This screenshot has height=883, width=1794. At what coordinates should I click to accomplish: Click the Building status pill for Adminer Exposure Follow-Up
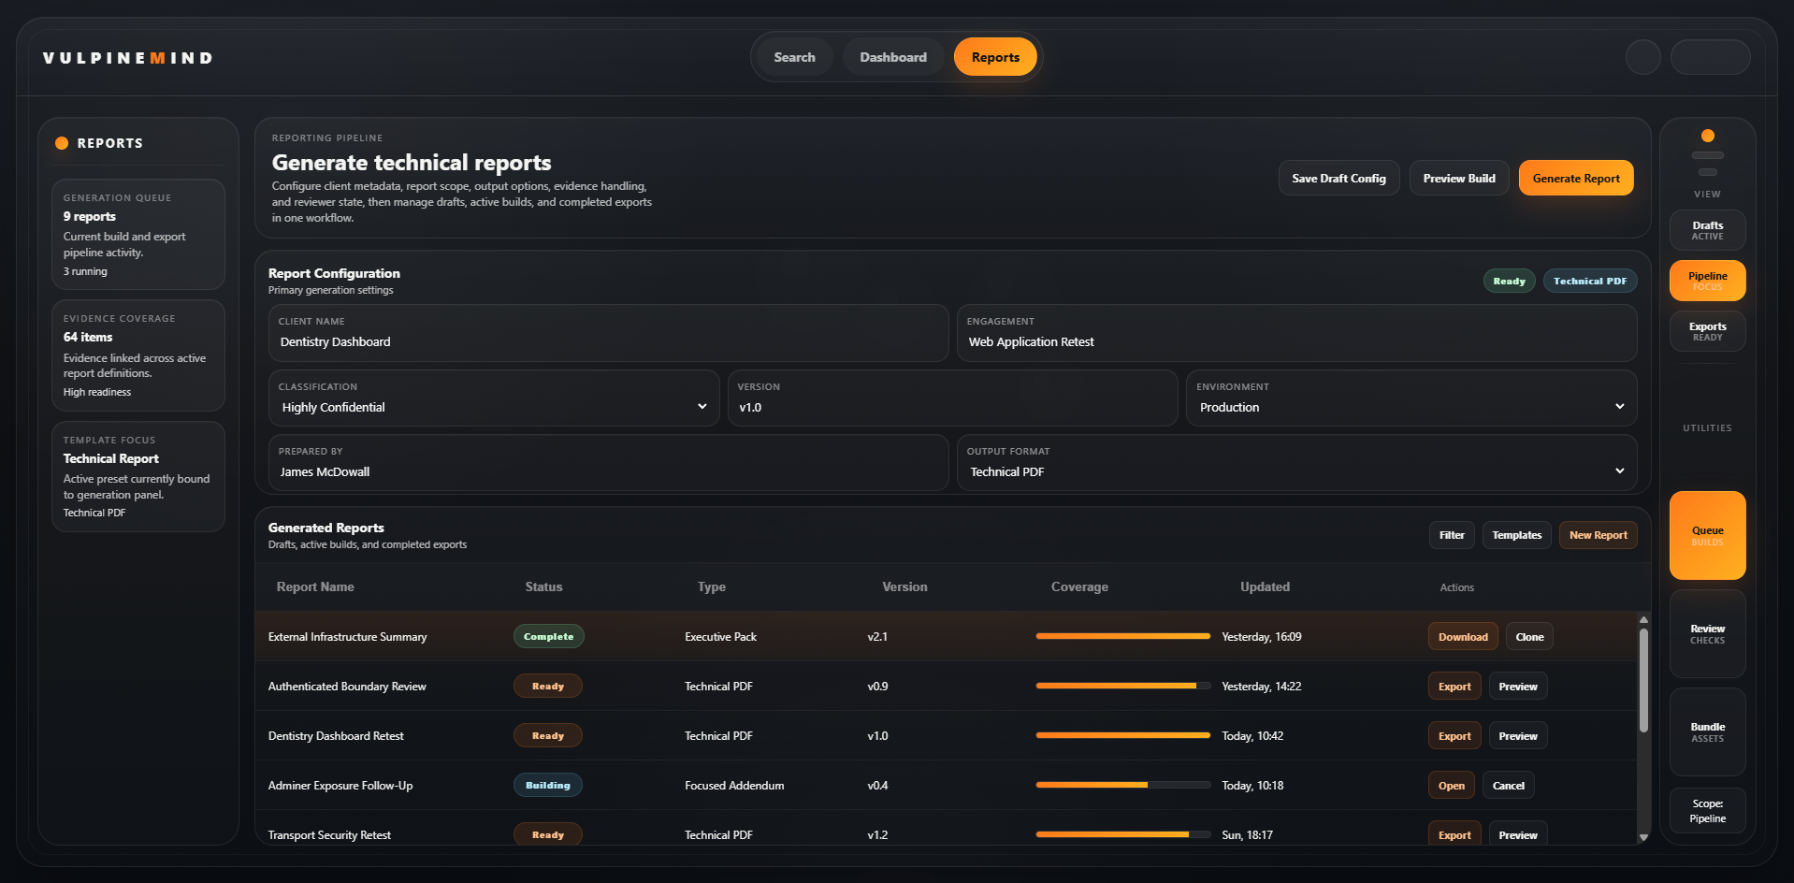pyautogui.click(x=547, y=785)
